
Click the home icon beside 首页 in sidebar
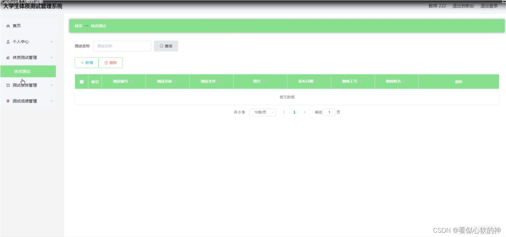[x=8, y=26]
